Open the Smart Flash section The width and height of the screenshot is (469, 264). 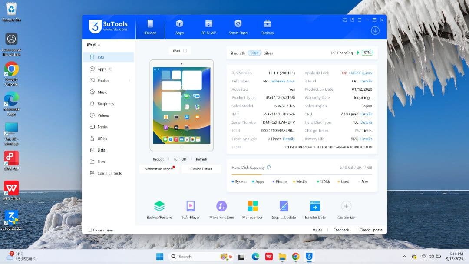238,26
